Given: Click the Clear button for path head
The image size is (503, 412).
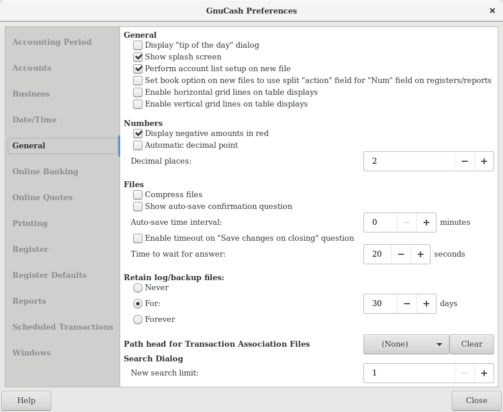Looking at the screenshot, I should tap(472, 344).
